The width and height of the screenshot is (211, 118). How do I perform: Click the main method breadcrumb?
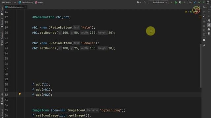click(39, 2)
